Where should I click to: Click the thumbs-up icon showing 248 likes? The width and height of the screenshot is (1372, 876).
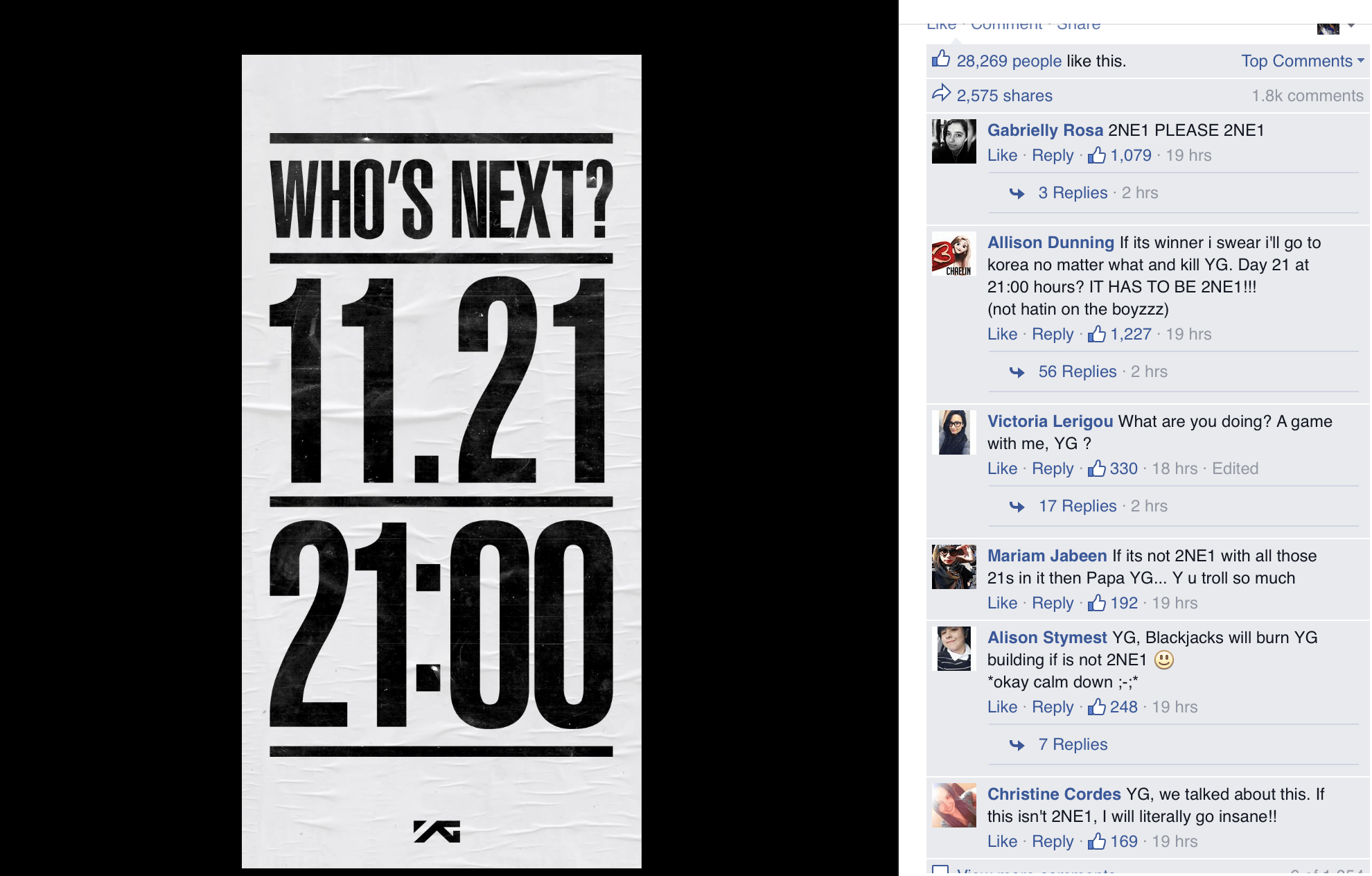(x=1096, y=707)
